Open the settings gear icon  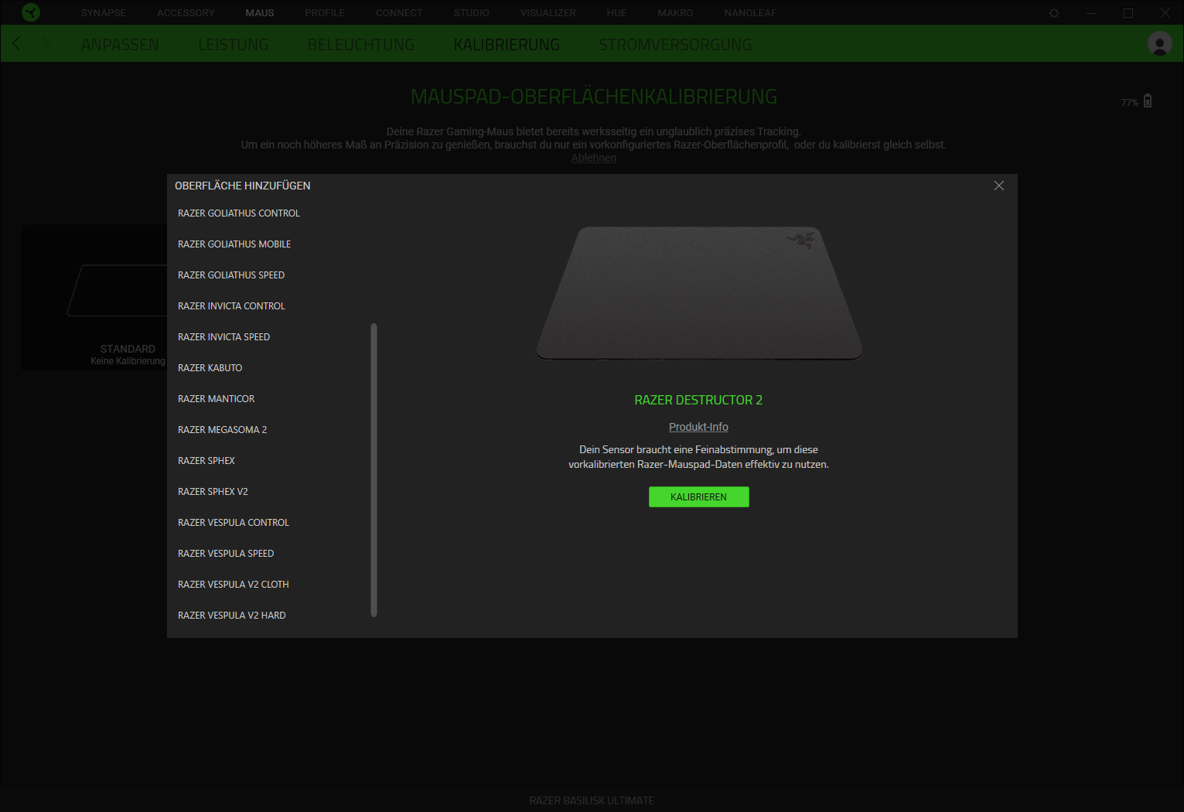pyautogui.click(x=1053, y=13)
